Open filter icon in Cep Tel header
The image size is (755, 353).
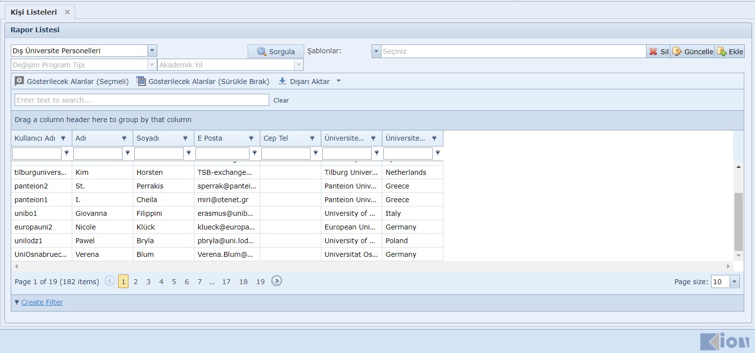[x=312, y=138]
